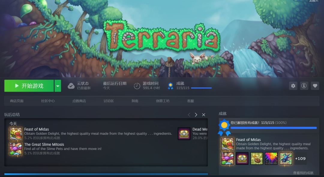Open 查看我的成就 link
Screen dimensions: 324x177
click(303, 173)
